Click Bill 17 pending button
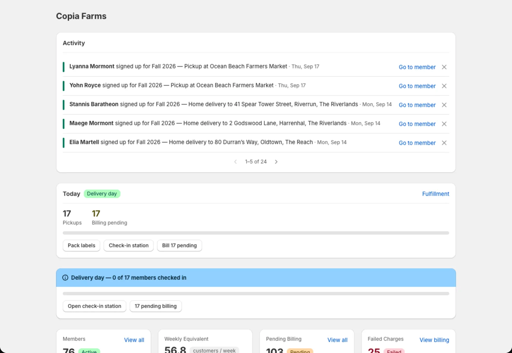This screenshot has width=512, height=353. click(x=180, y=245)
